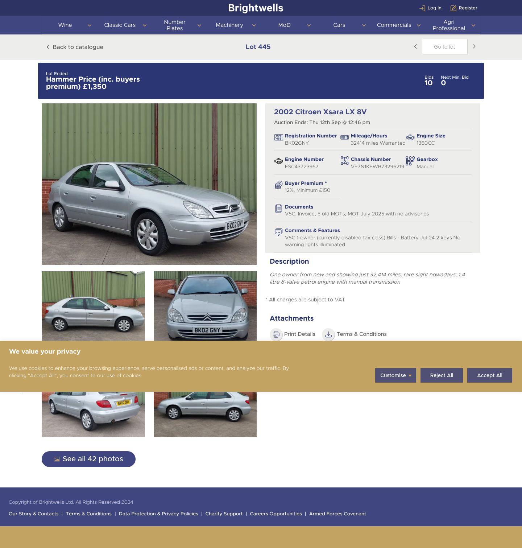Go to next lot arrow
Screen dimensions: 522x548
coord(474,46)
